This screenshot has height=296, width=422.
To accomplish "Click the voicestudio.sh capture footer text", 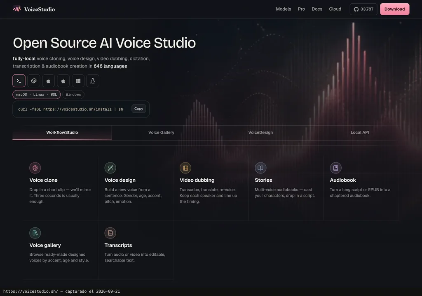I will click(x=62, y=291).
